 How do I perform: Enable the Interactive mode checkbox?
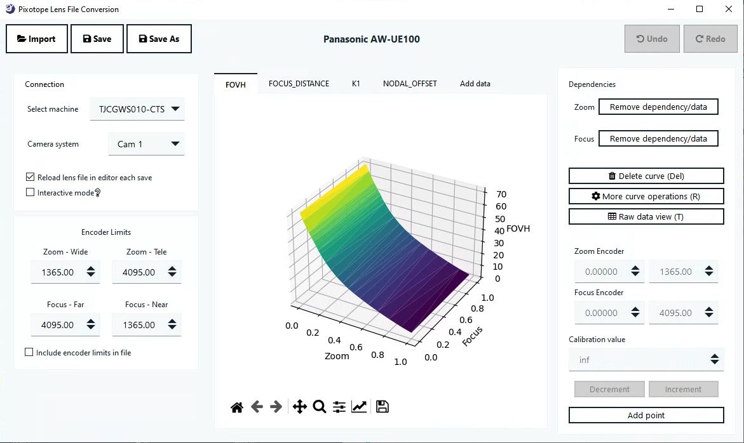pos(30,192)
